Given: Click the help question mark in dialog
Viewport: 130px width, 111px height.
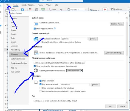Looking at the screenshot, I should 119,13.
